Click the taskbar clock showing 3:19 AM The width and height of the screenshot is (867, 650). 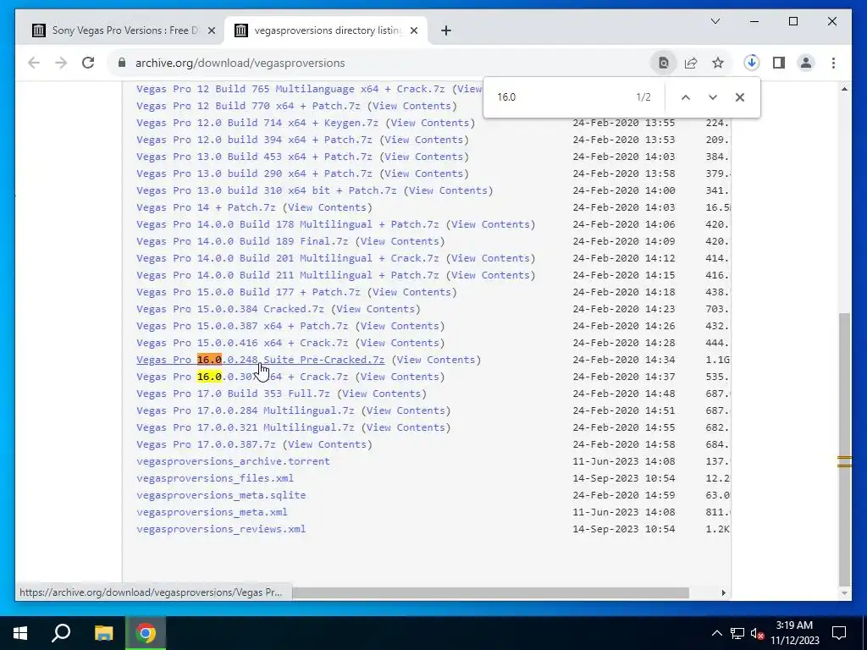click(x=794, y=633)
